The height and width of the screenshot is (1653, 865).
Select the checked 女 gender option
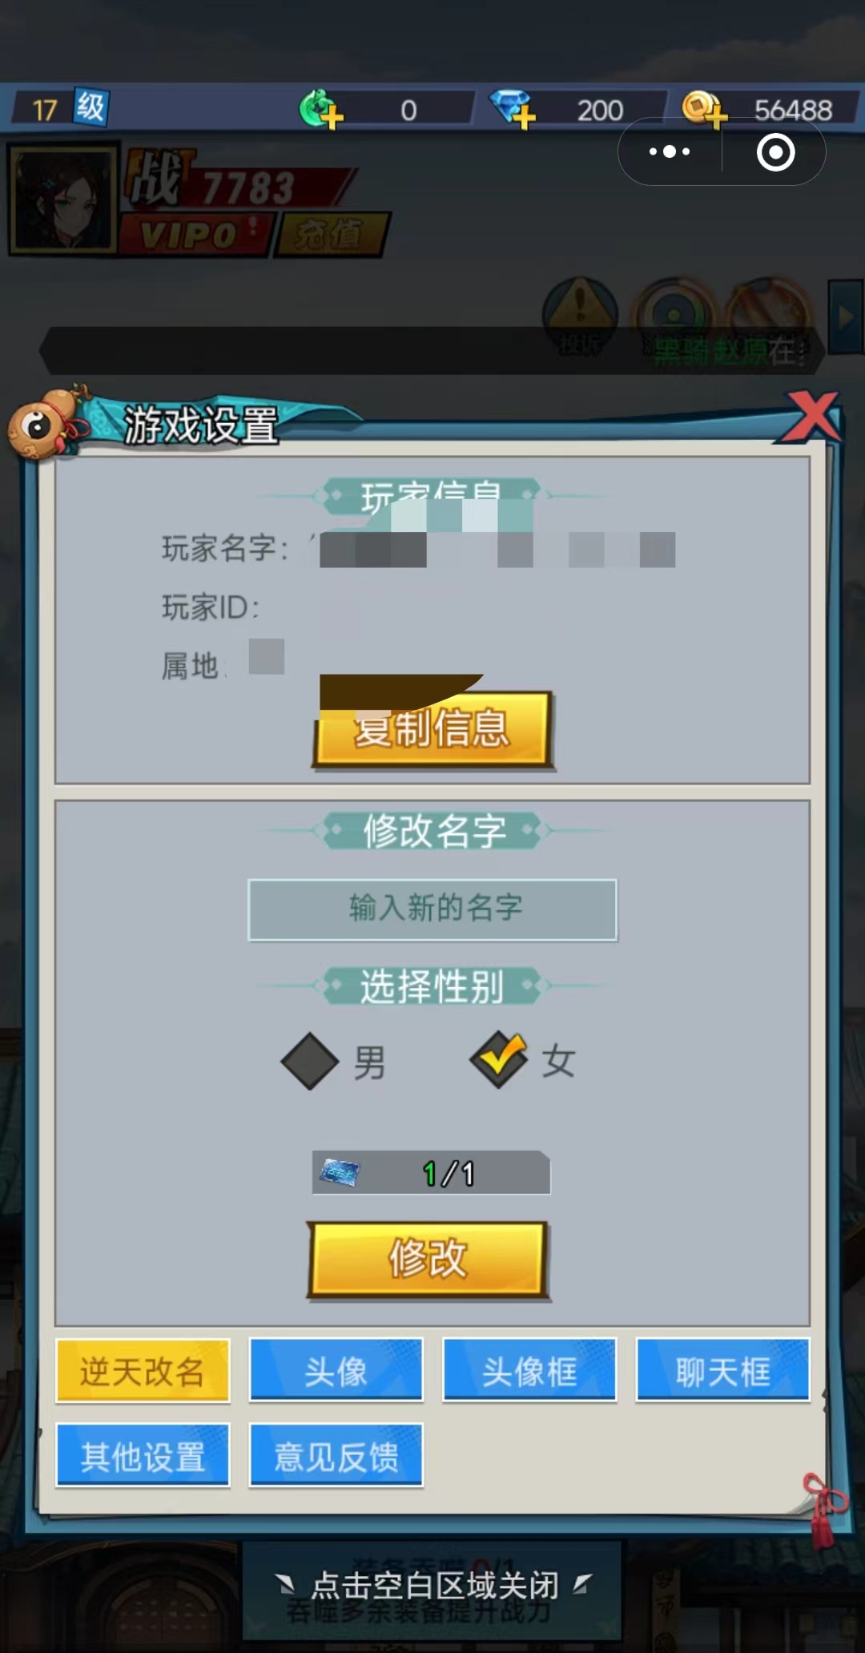pyautogui.click(x=522, y=1060)
